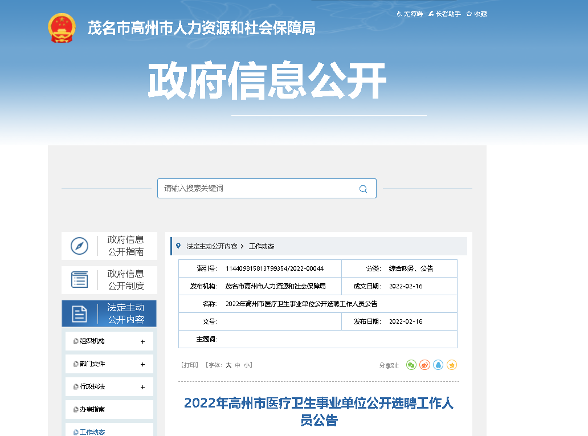Share article via QQ icon
Image resolution: width=588 pixels, height=436 pixels.
click(x=438, y=365)
